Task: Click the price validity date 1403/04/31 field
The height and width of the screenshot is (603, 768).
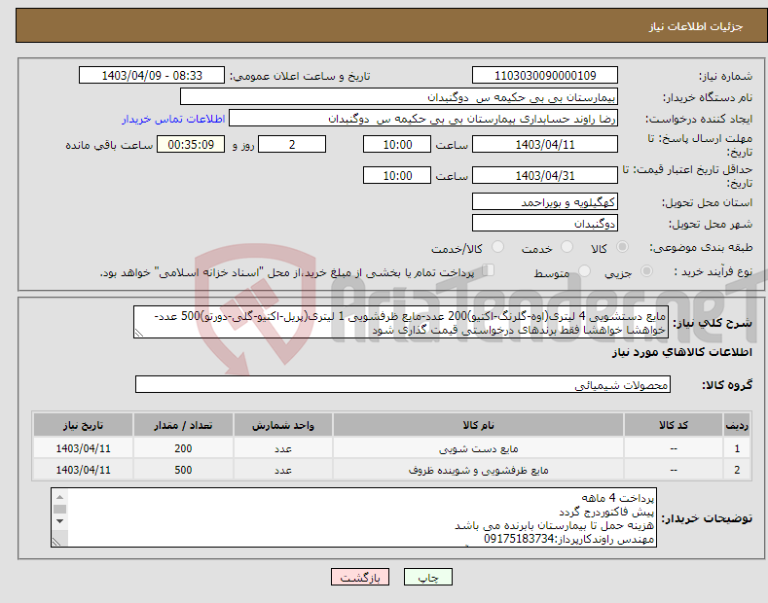Action: point(545,175)
